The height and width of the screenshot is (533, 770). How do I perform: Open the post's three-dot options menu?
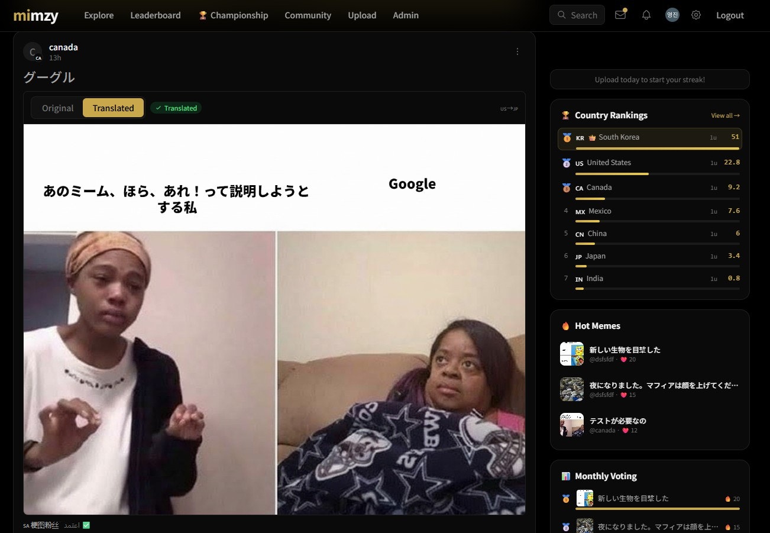point(517,51)
